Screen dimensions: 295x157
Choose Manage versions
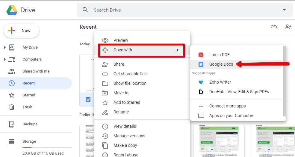pos(142,136)
